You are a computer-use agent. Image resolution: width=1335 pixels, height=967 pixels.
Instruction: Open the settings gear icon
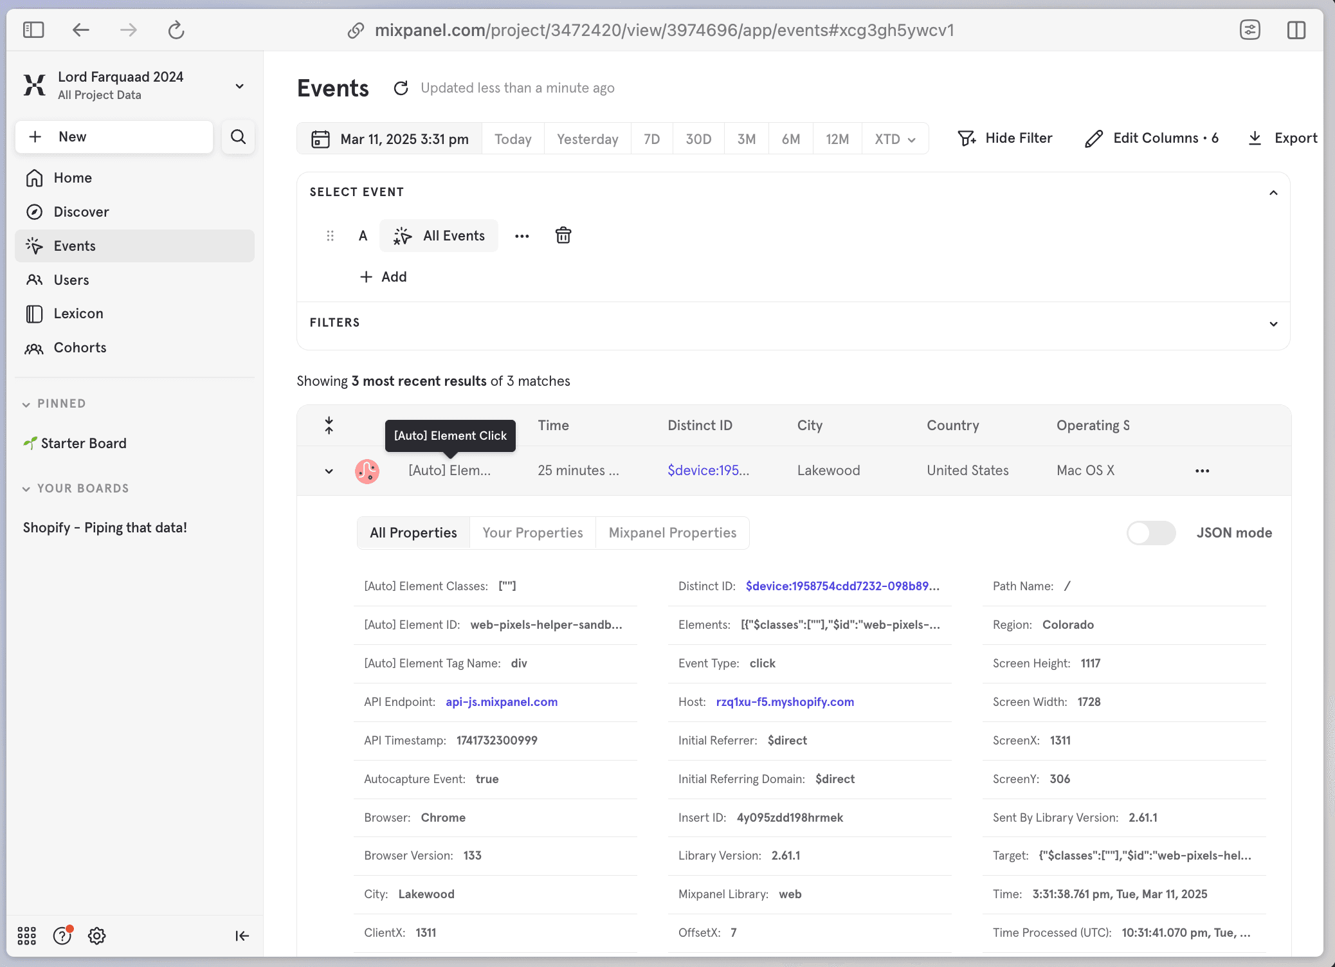click(x=97, y=935)
